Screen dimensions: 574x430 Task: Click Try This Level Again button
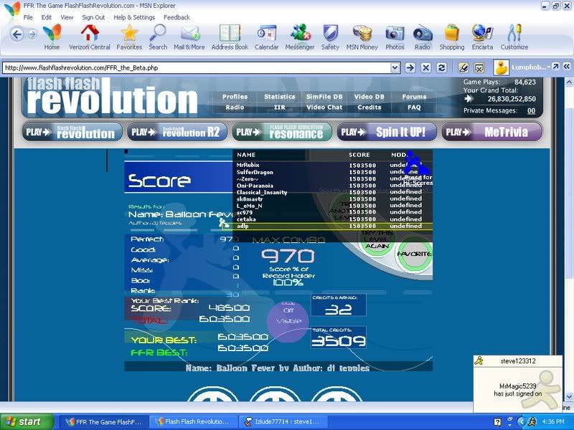tap(377, 240)
